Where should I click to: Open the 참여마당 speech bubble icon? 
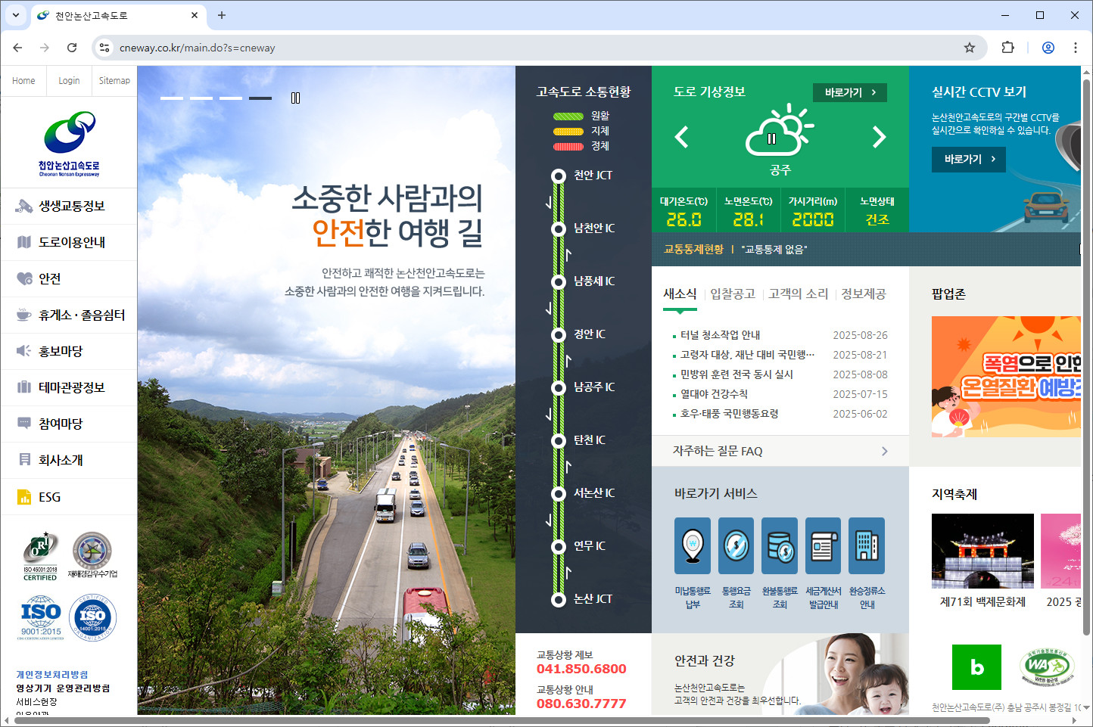pyautogui.click(x=23, y=423)
